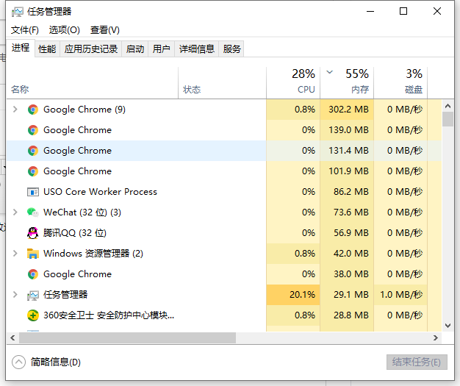Click the Windows 资源管理器 folder icon
This screenshot has width=460, height=386.
pos(32,254)
